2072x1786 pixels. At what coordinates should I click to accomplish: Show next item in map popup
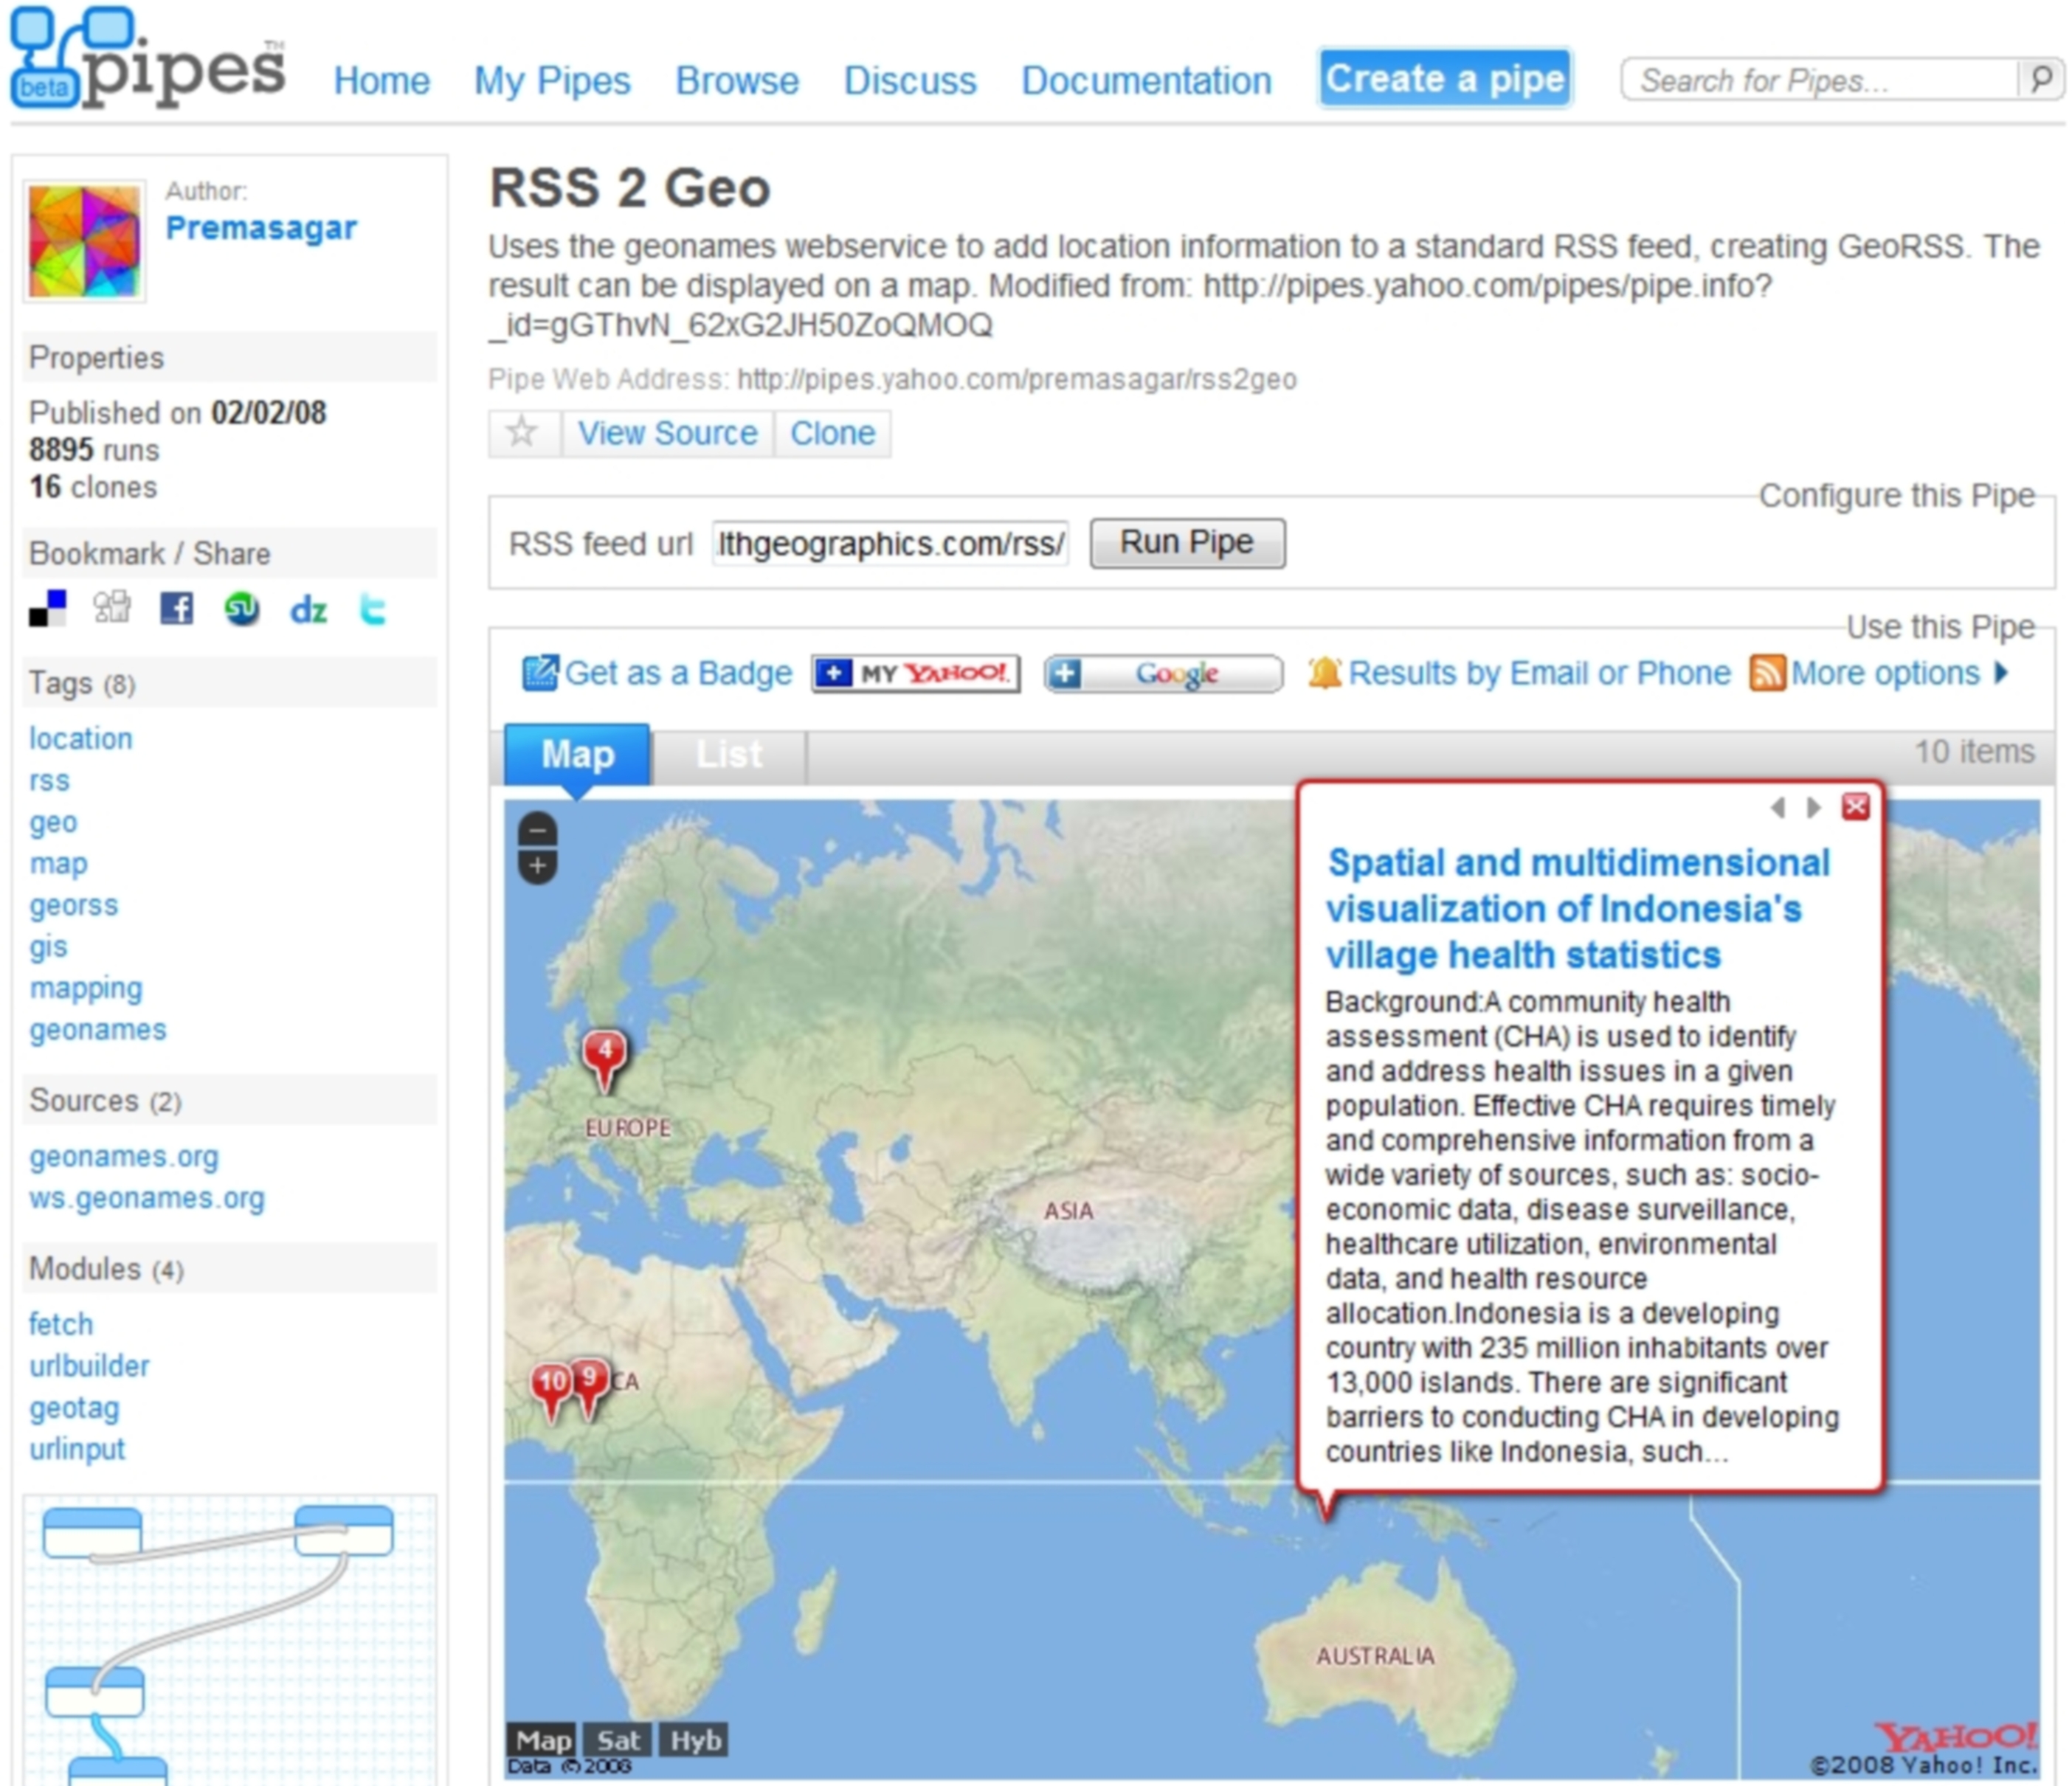pyautogui.click(x=1813, y=807)
